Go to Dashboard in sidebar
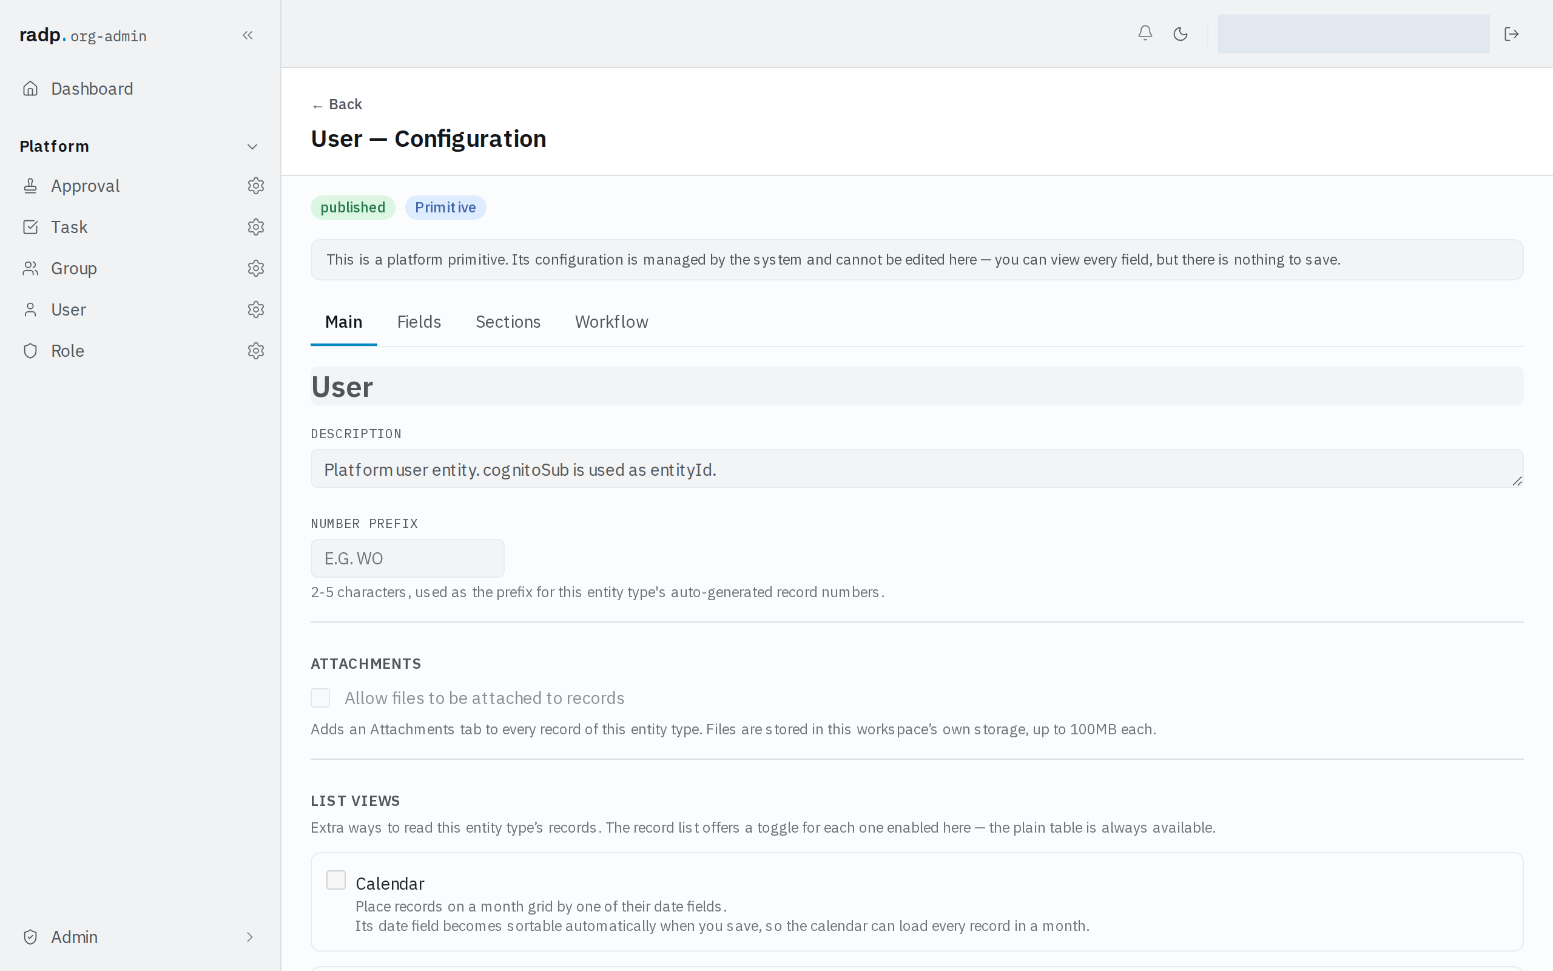 (x=140, y=89)
